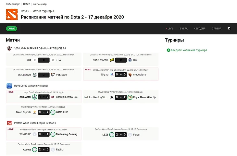Open the LBZS vs Forest 2–0 score

click(121, 134)
